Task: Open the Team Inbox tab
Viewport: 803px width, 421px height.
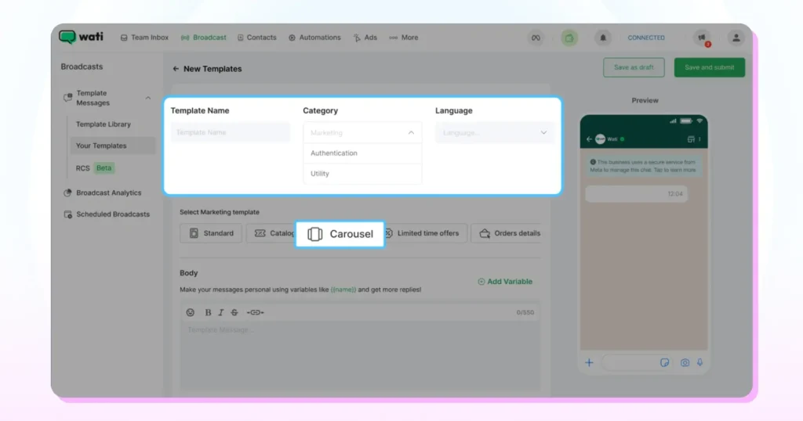Action: 144,38
